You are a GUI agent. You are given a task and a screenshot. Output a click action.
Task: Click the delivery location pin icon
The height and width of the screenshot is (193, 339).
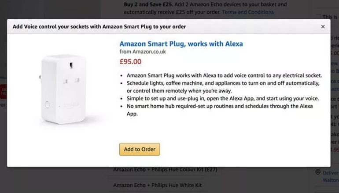coord(318,172)
